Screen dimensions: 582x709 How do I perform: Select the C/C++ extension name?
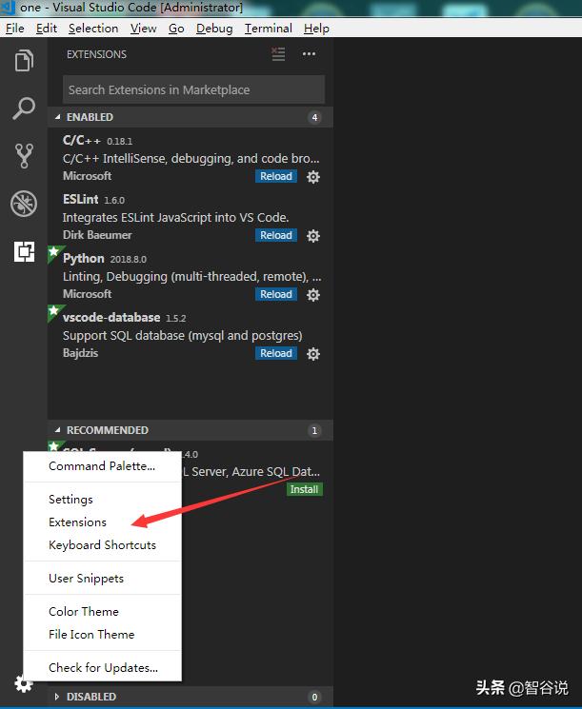[82, 141]
